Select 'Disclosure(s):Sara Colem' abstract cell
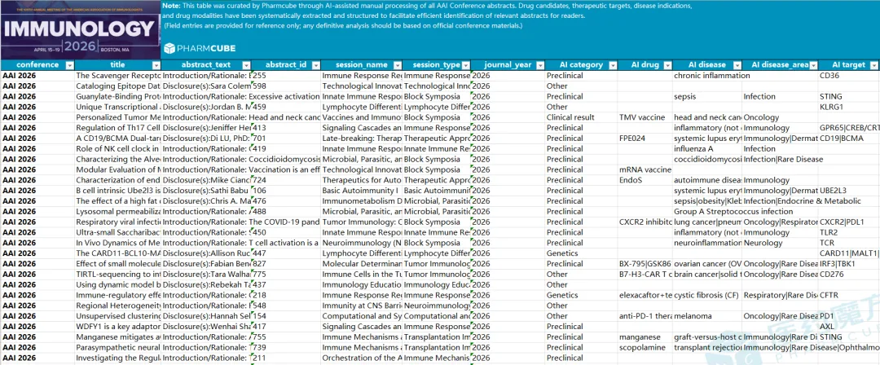This screenshot has height=365, width=880. coord(206,86)
